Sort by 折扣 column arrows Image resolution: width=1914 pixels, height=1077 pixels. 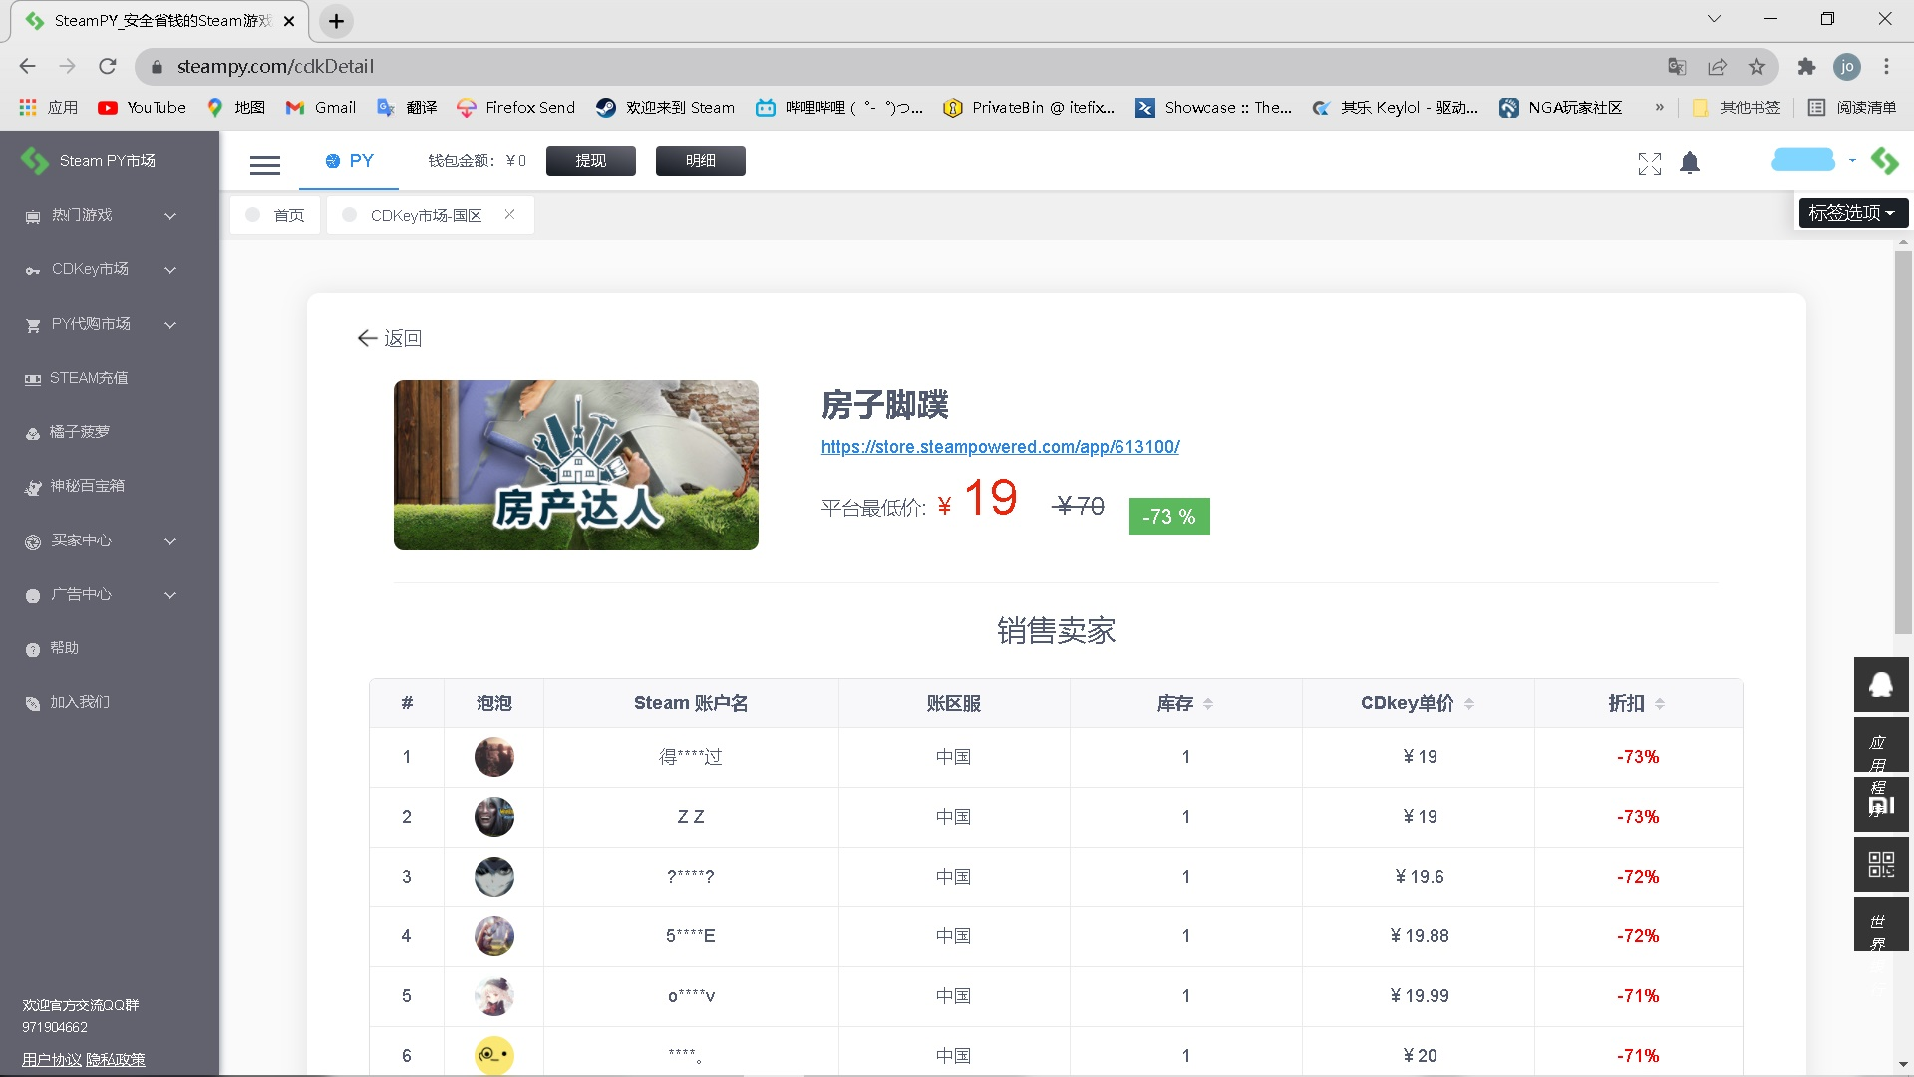[x=1660, y=704]
